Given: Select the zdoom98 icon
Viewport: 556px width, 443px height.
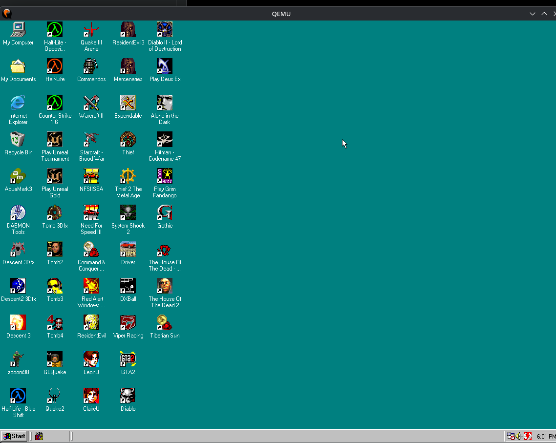Looking at the screenshot, I should coord(18,359).
